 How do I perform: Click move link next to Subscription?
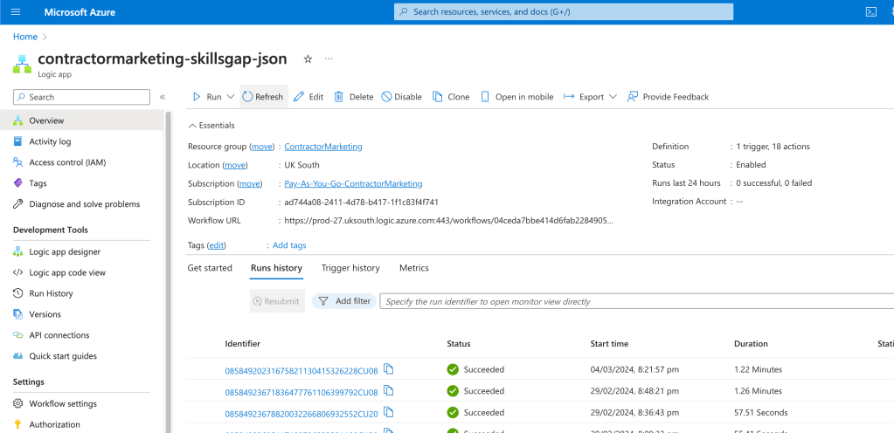click(x=250, y=183)
